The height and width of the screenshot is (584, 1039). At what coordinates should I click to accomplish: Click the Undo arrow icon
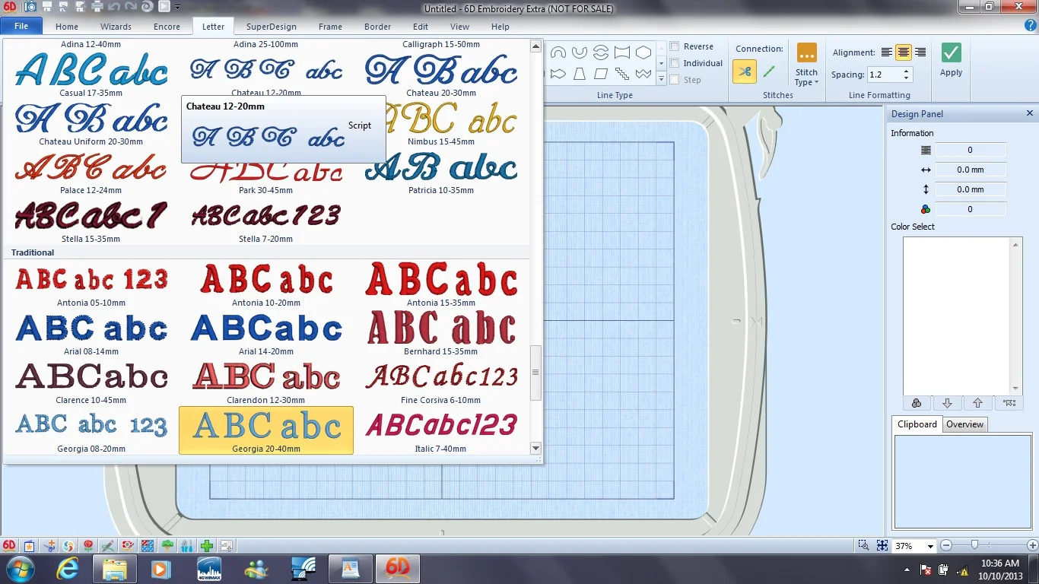coord(114,8)
